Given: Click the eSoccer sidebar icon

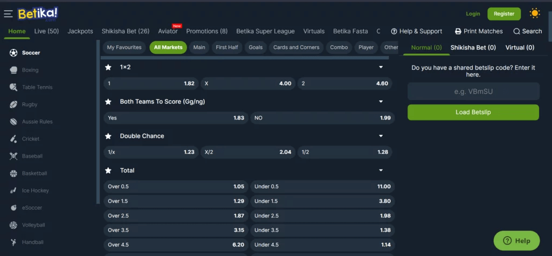Looking at the screenshot, I should 13,208.
